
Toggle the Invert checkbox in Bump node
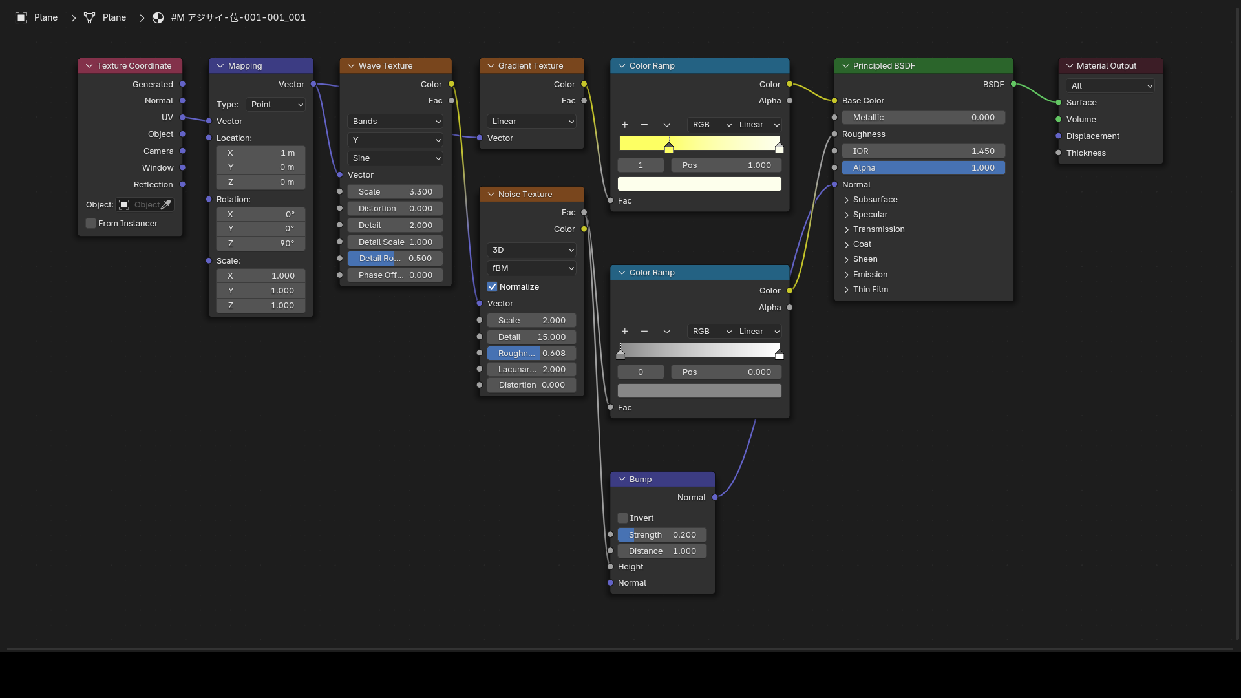[x=623, y=518]
